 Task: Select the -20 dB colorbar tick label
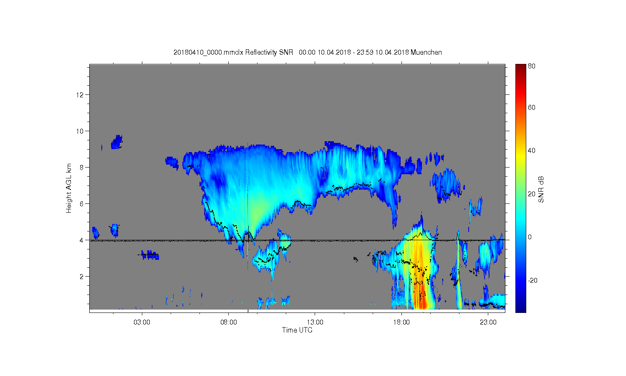533,281
